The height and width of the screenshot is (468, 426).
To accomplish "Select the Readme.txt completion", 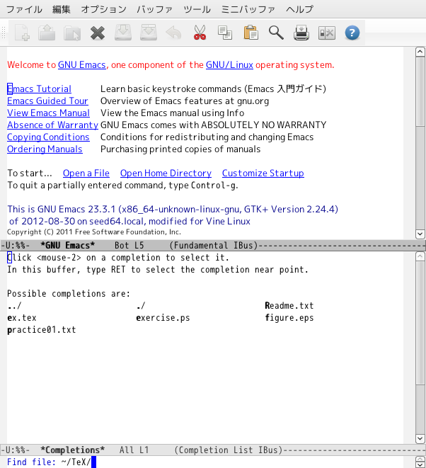I will [x=289, y=306].
